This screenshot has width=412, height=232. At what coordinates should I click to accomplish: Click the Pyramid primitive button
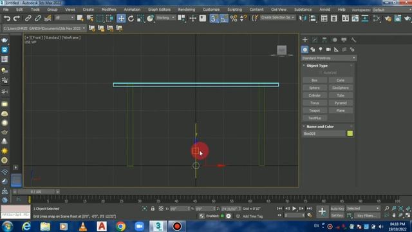point(341,103)
